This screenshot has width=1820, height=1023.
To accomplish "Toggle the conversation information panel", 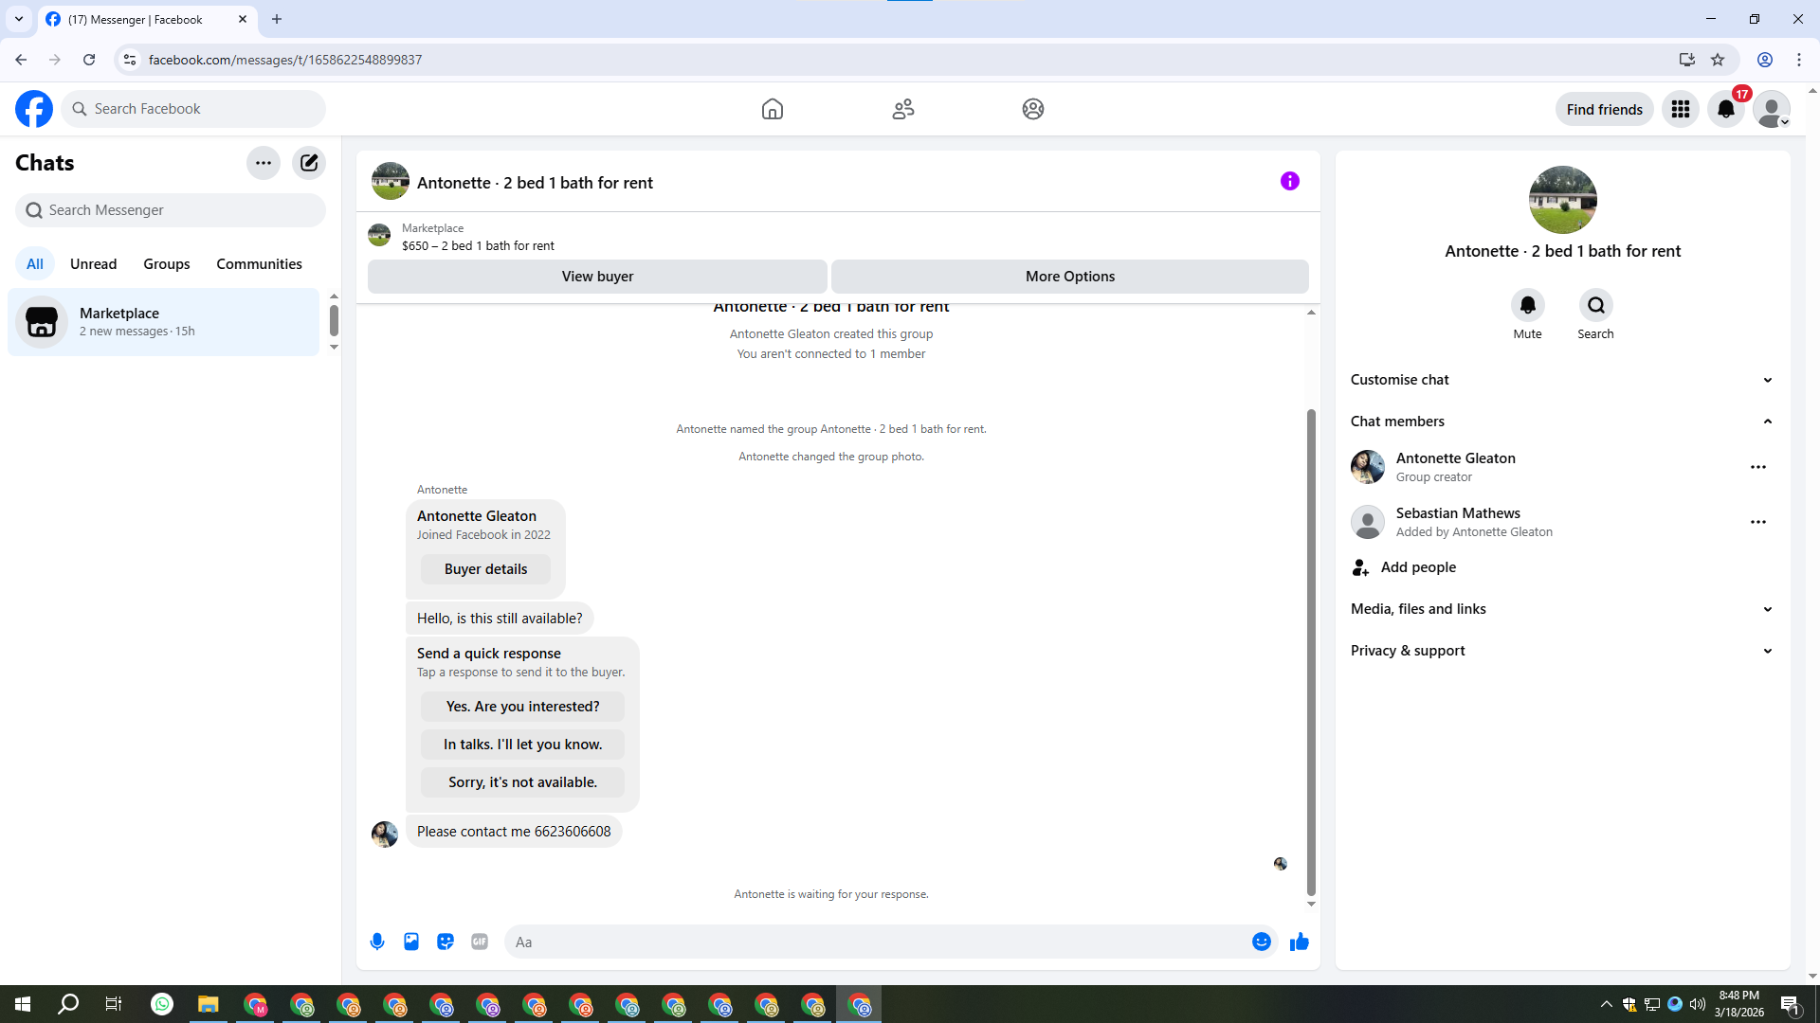I will [x=1289, y=181].
